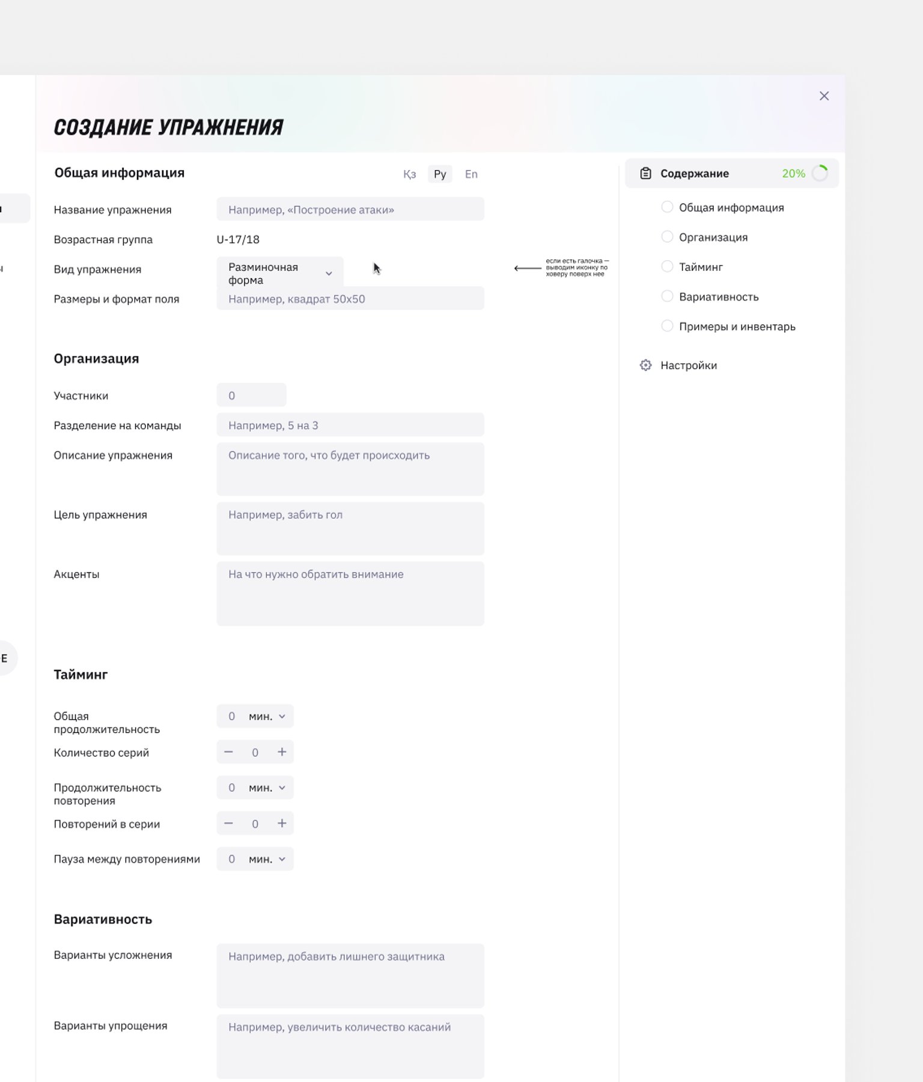Click the Цель упражнения text area
Screen dimensions: 923x1082
point(350,529)
